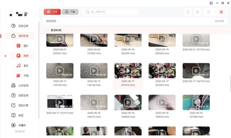
Task: Click the download (下载) button
Action: [70, 12]
